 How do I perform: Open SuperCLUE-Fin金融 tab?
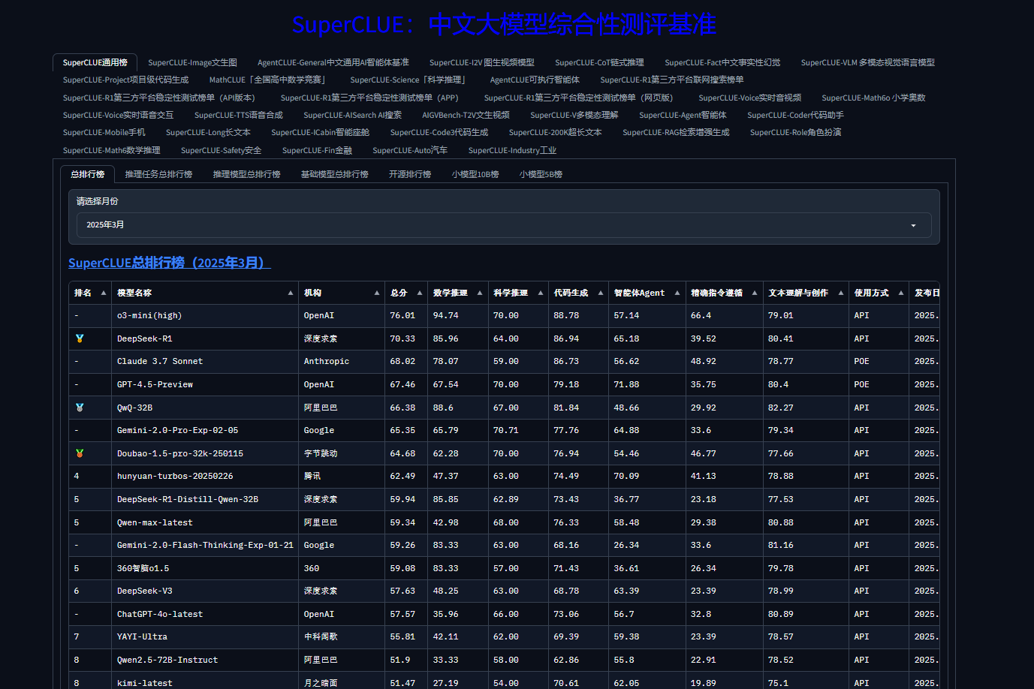click(317, 150)
